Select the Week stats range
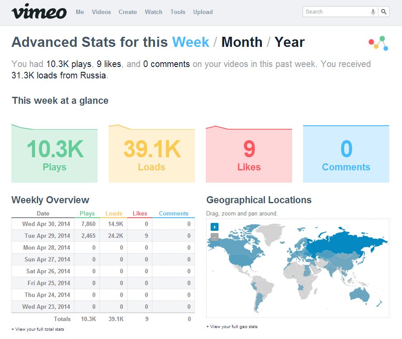402x339 pixels. (190, 42)
